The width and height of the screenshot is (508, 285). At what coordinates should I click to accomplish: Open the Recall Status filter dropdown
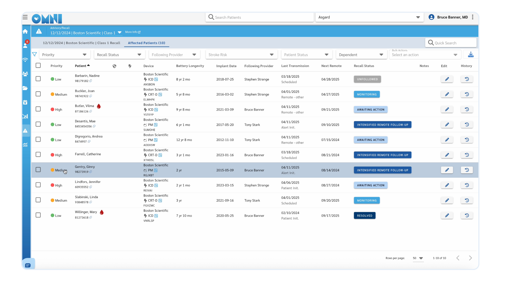pyautogui.click(x=119, y=55)
